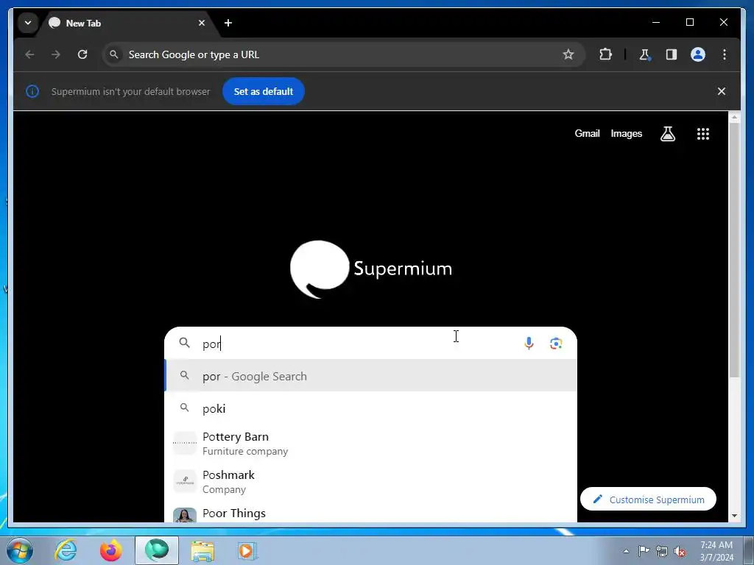Open a new tab with plus button
754x565 pixels.
click(x=228, y=23)
